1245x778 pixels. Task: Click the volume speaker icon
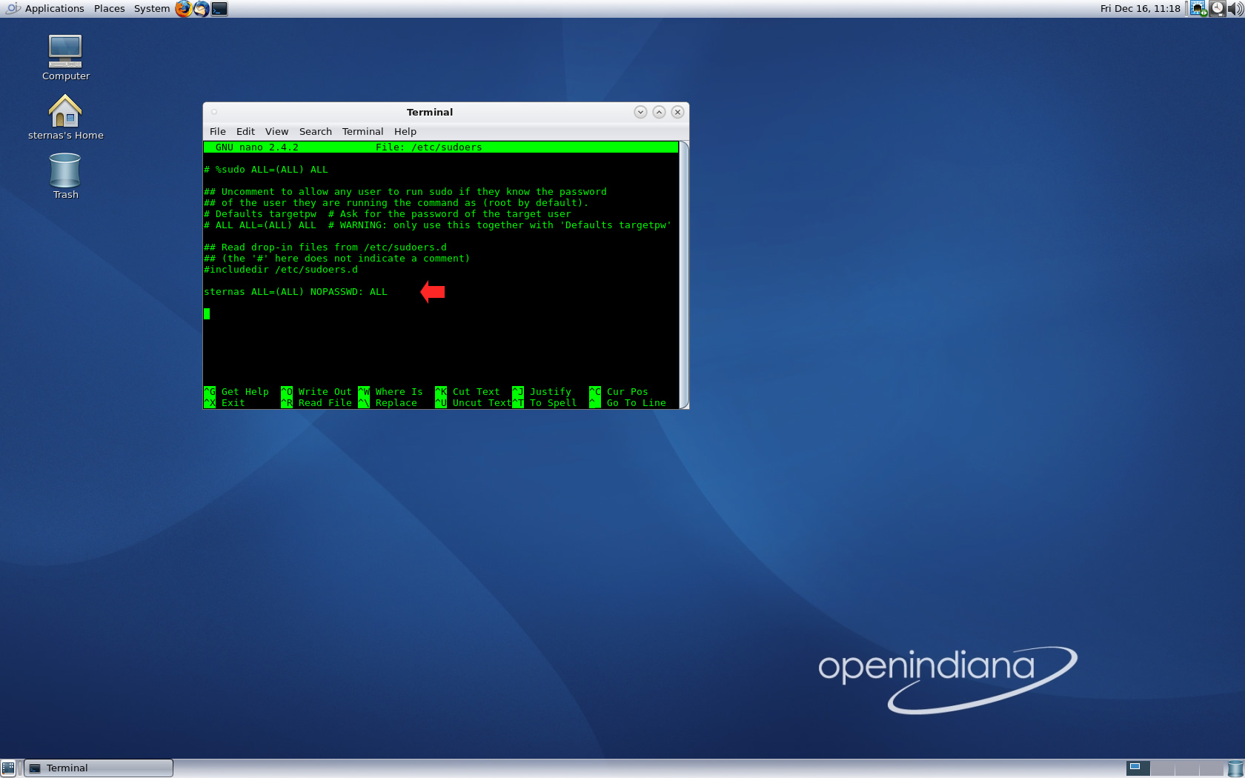pos(1235,9)
